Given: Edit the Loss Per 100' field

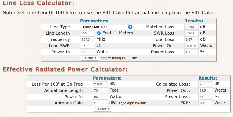Looking at the screenshot, I should [x=100, y=84].
